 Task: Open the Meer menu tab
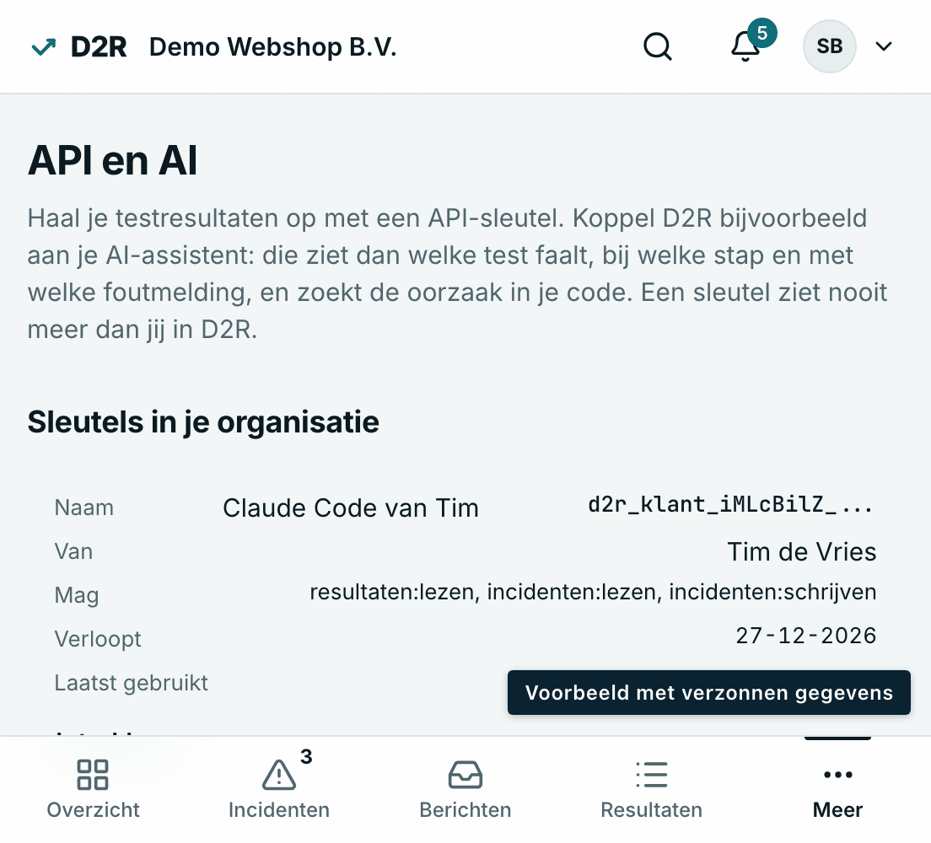pyautogui.click(x=837, y=790)
